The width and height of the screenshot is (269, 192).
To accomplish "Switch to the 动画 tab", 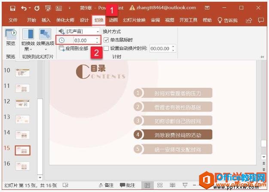I will (113, 20).
